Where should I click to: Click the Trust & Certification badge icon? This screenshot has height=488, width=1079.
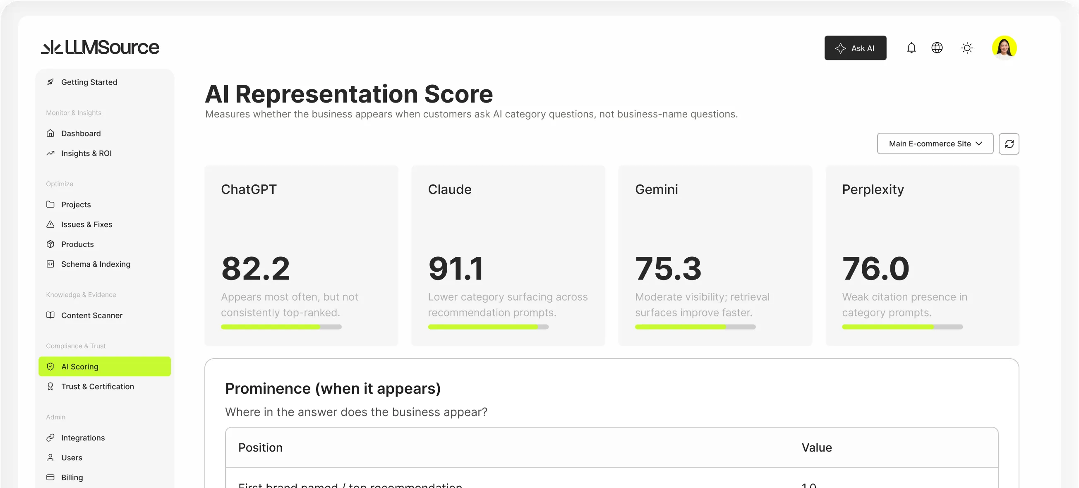click(50, 387)
